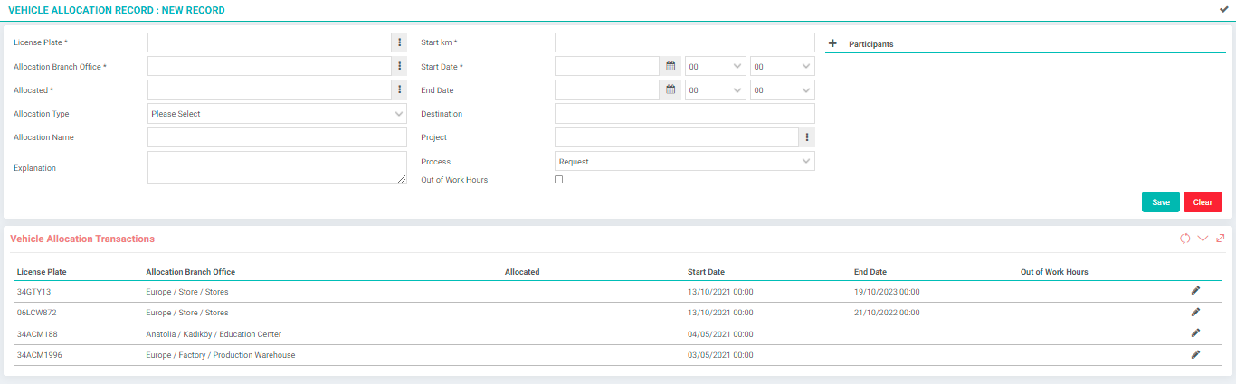Open End Date minute dropdown
The image size is (1236, 384).
[783, 89]
